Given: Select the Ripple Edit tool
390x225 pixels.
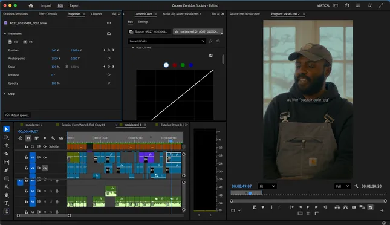Looking at the screenshot, I should 7,145.
